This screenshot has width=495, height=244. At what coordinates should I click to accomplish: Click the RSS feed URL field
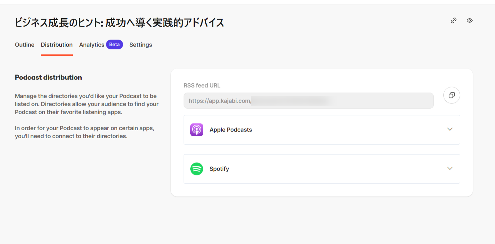point(308,101)
